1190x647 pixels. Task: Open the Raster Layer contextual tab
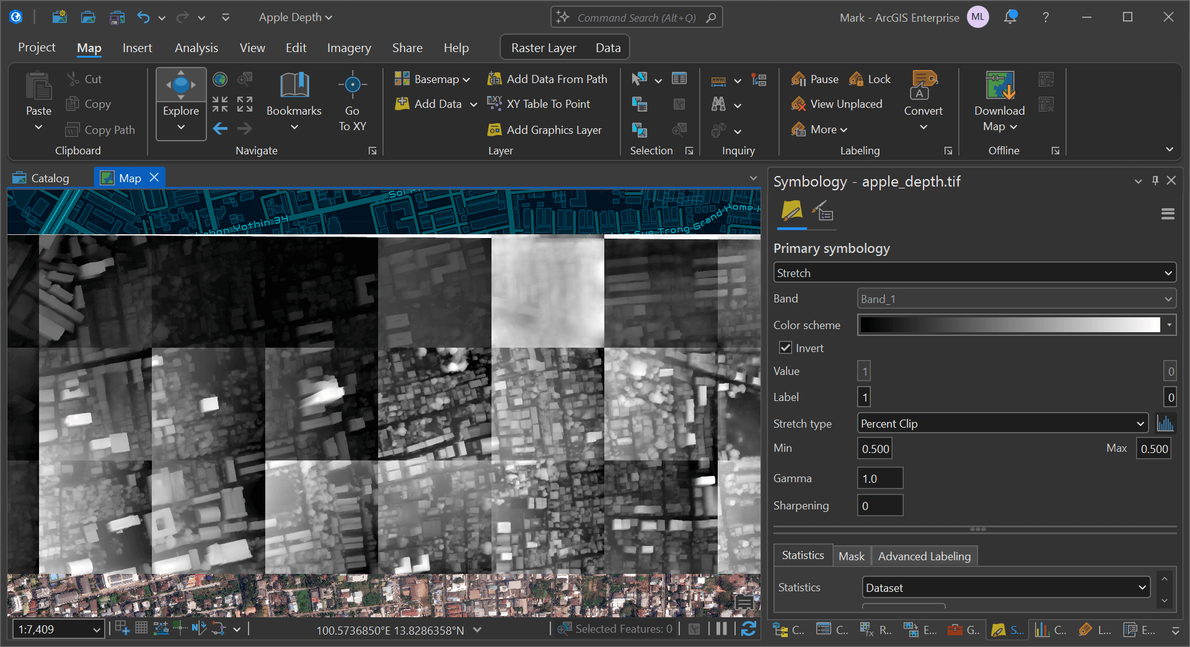544,48
